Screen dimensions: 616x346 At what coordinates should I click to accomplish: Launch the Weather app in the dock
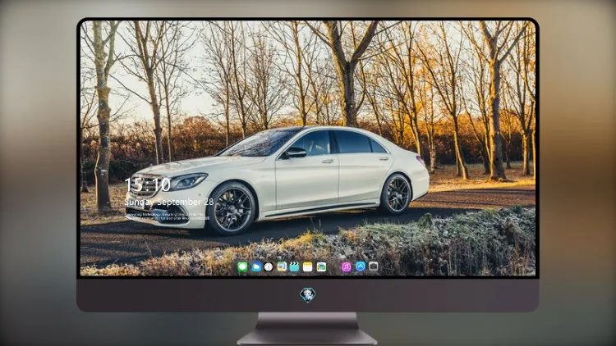coord(256,266)
